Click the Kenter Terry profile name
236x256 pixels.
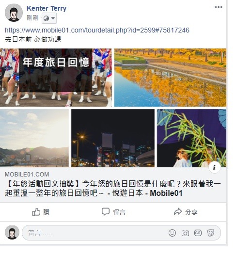coord(47,8)
